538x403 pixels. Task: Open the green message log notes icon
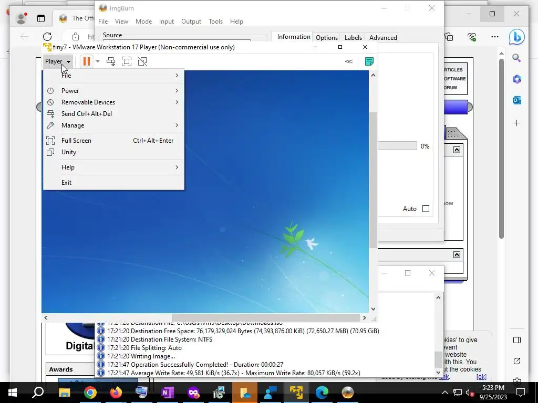(369, 61)
